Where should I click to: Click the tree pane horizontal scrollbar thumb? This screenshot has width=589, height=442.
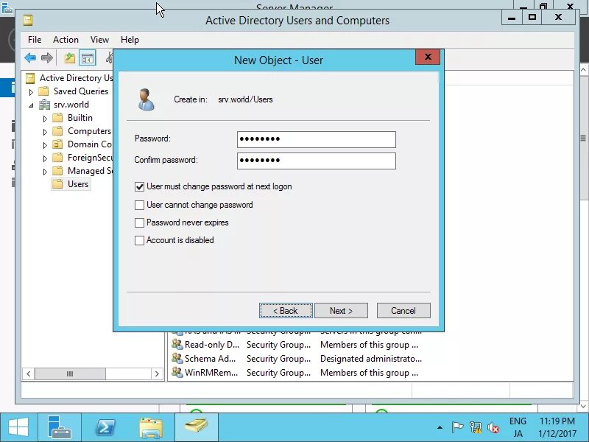click(x=70, y=374)
